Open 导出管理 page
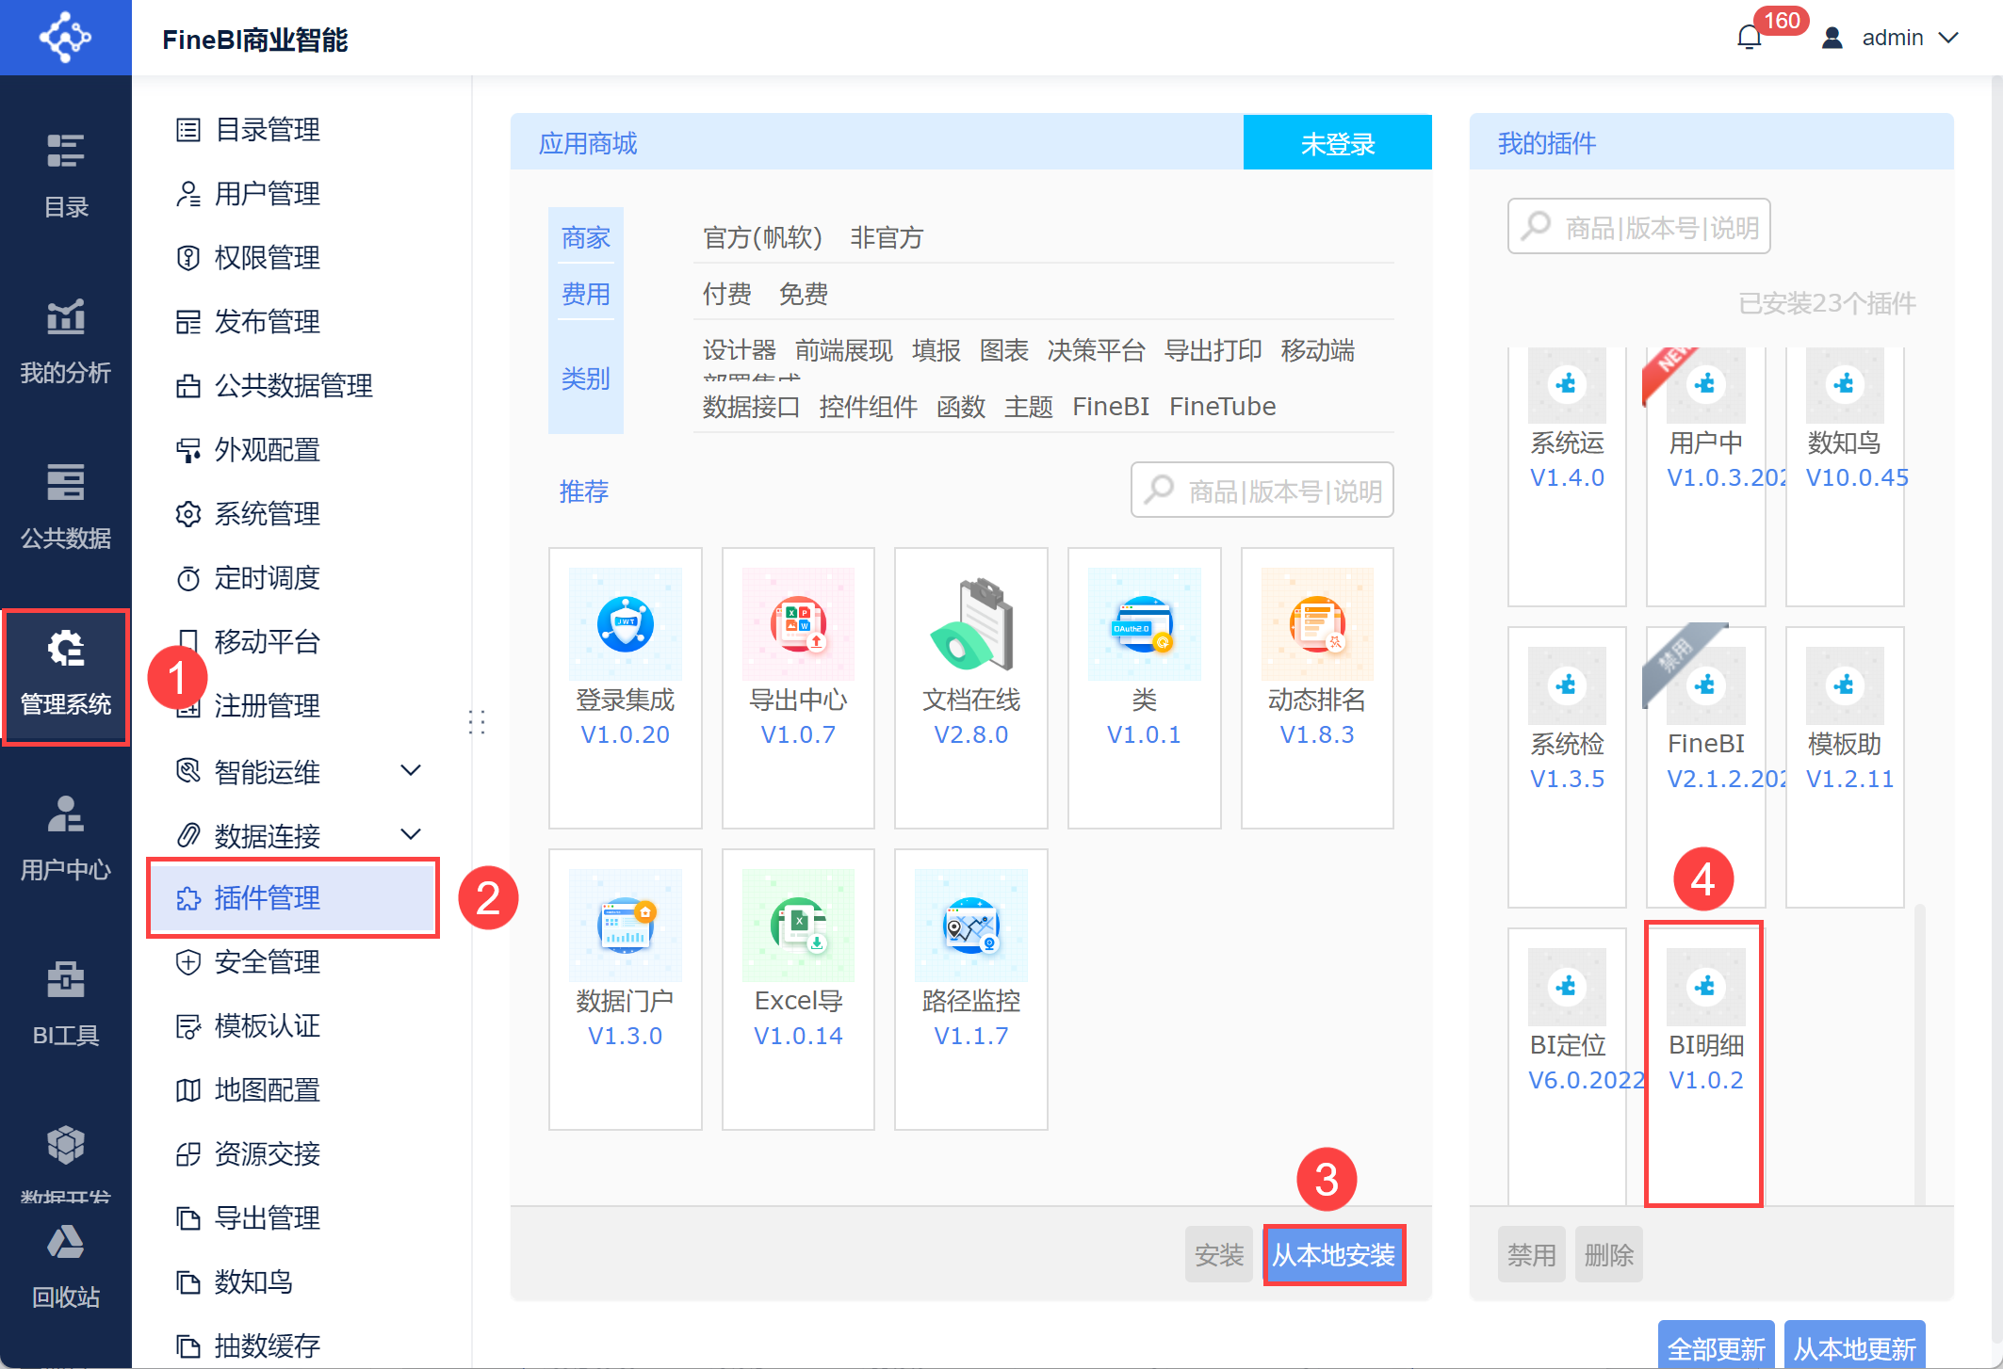The width and height of the screenshot is (2003, 1369). click(249, 1218)
